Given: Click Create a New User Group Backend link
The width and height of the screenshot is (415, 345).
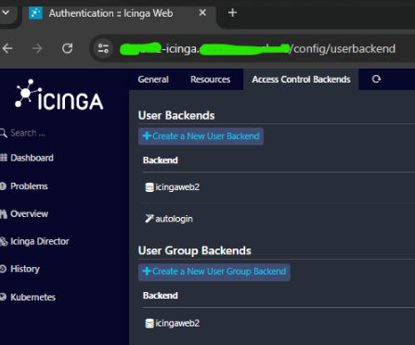Looking at the screenshot, I should pos(214,272).
